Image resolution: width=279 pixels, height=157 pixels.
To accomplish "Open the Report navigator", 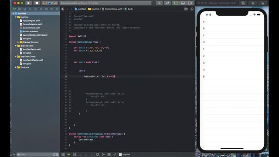I will point(57,9).
